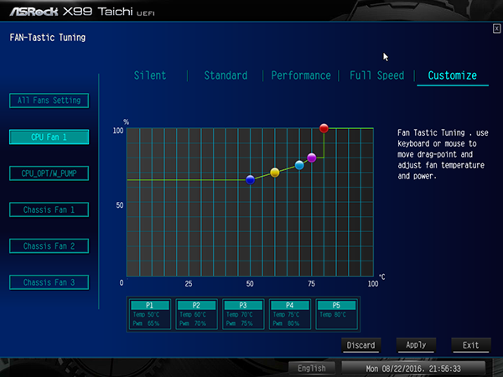This screenshot has width=503, height=377.
Task: Select the light blue P3 drag-point
Action: pyautogui.click(x=299, y=165)
